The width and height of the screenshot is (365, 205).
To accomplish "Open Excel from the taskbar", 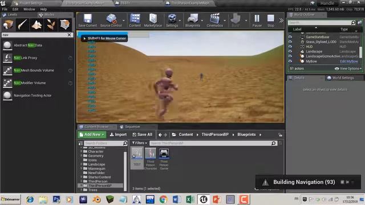I will tap(190, 199).
